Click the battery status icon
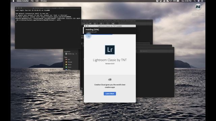The height and width of the screenshot is (121, 216). tap(178, 1)
